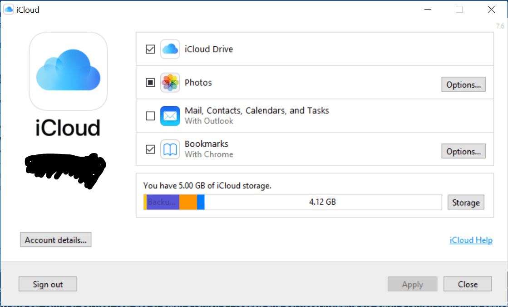508x307 pixels.
Task: Uncheck the Bookmarks checkbox
Action: pyautogui.click(x=150, y=149)
